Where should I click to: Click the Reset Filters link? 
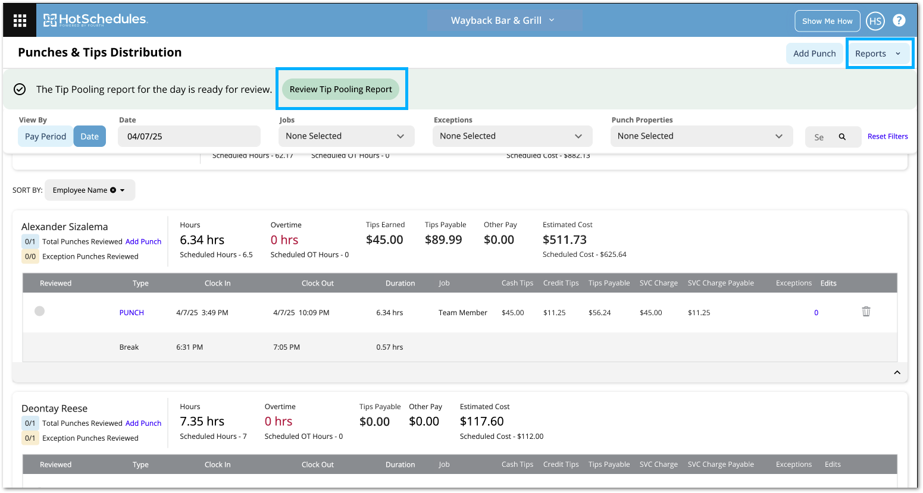click(x=887, y=136)
